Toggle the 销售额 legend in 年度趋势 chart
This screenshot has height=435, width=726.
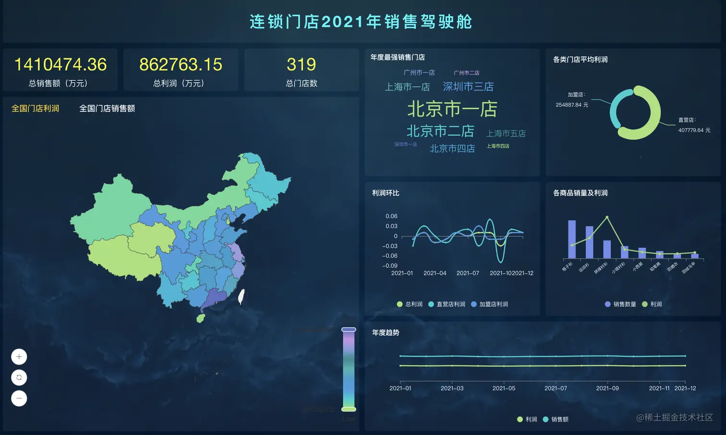coord(556,419)
